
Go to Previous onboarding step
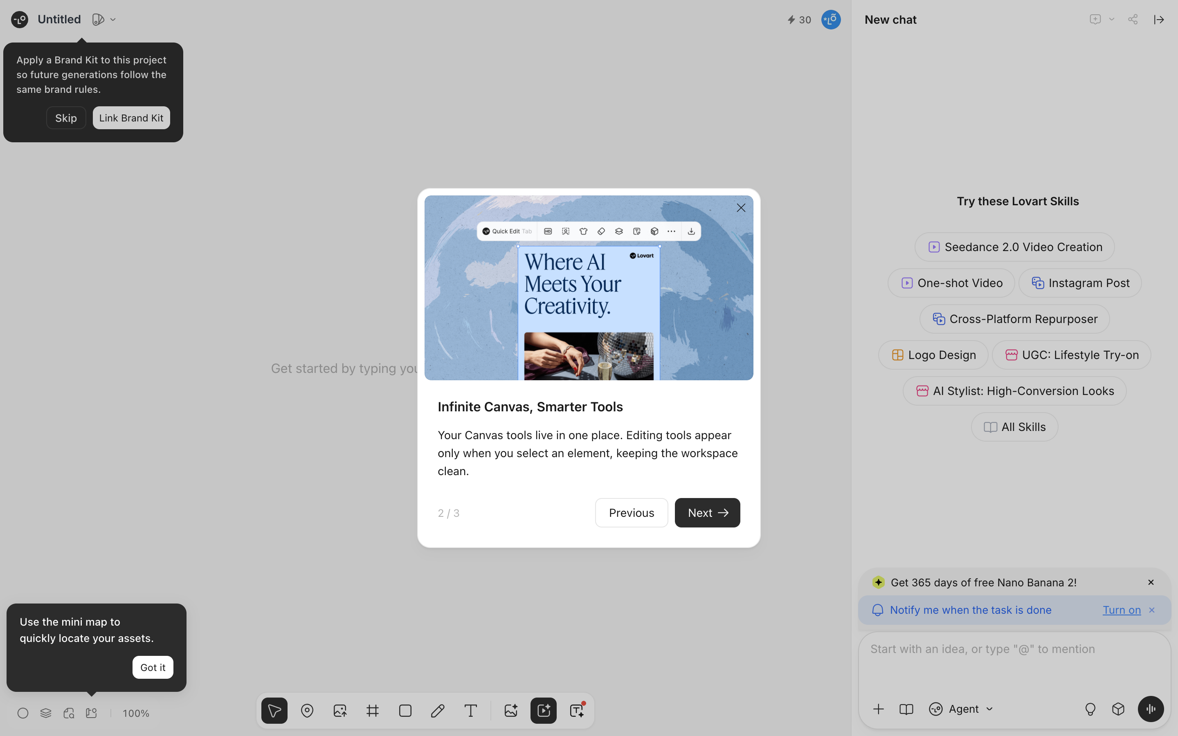coord(632,513)
